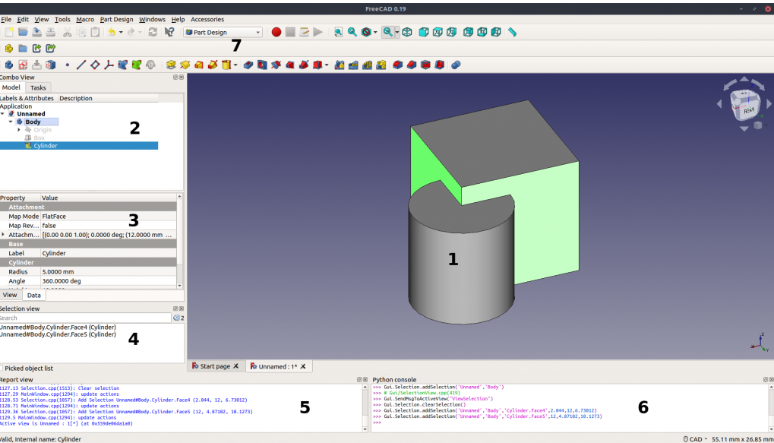Click the Hole tool icon

[262, 65]
